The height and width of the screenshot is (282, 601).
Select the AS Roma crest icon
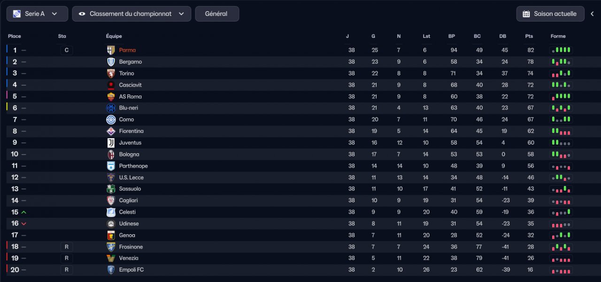coord(111,96)
